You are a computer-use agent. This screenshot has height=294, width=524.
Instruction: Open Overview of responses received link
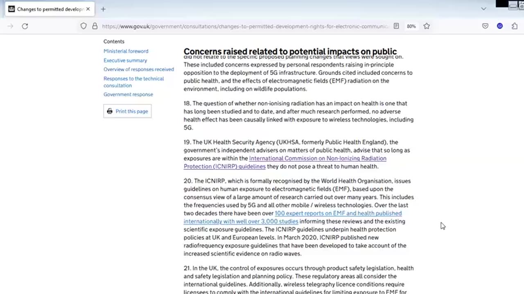(138, 69)
